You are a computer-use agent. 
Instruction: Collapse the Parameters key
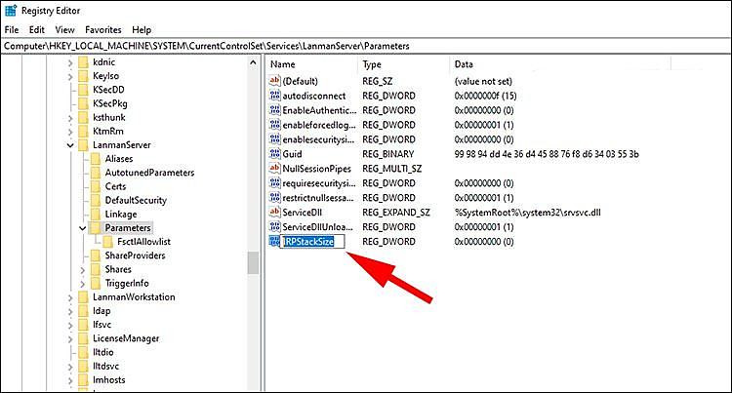[83, 228]
